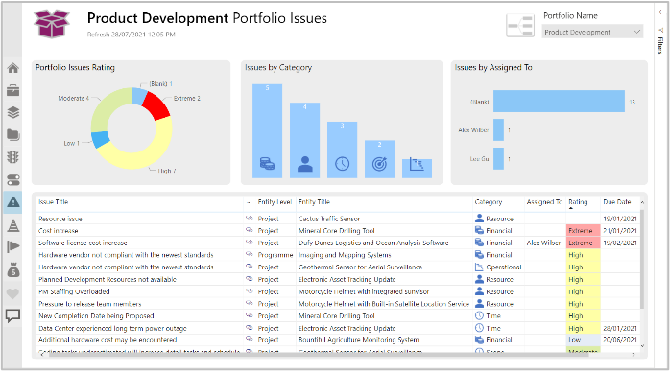670x371 pixels.
Task: Open the flag milestones sidebar icon
Action: click(12, 246)
